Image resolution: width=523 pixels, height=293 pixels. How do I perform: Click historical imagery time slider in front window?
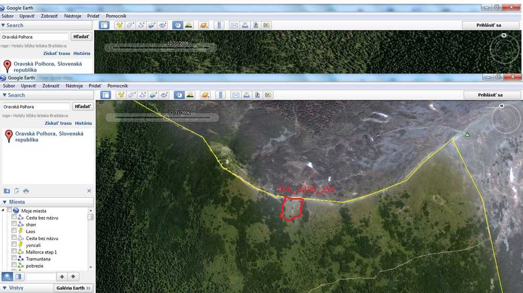click(163, 117)
